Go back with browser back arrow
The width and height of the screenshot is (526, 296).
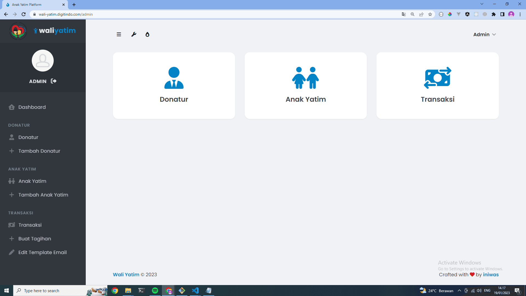point(6,14)
